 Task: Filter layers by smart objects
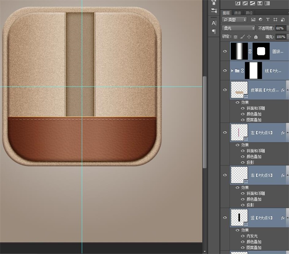(282, 20)
